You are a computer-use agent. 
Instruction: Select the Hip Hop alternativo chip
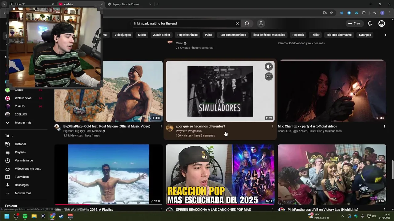click(x=339, y=35)
